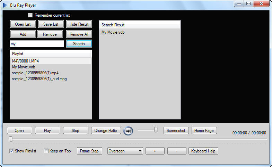Click the plus overscan button
Viewport: 272px width, 167px height.
(155, 151)
